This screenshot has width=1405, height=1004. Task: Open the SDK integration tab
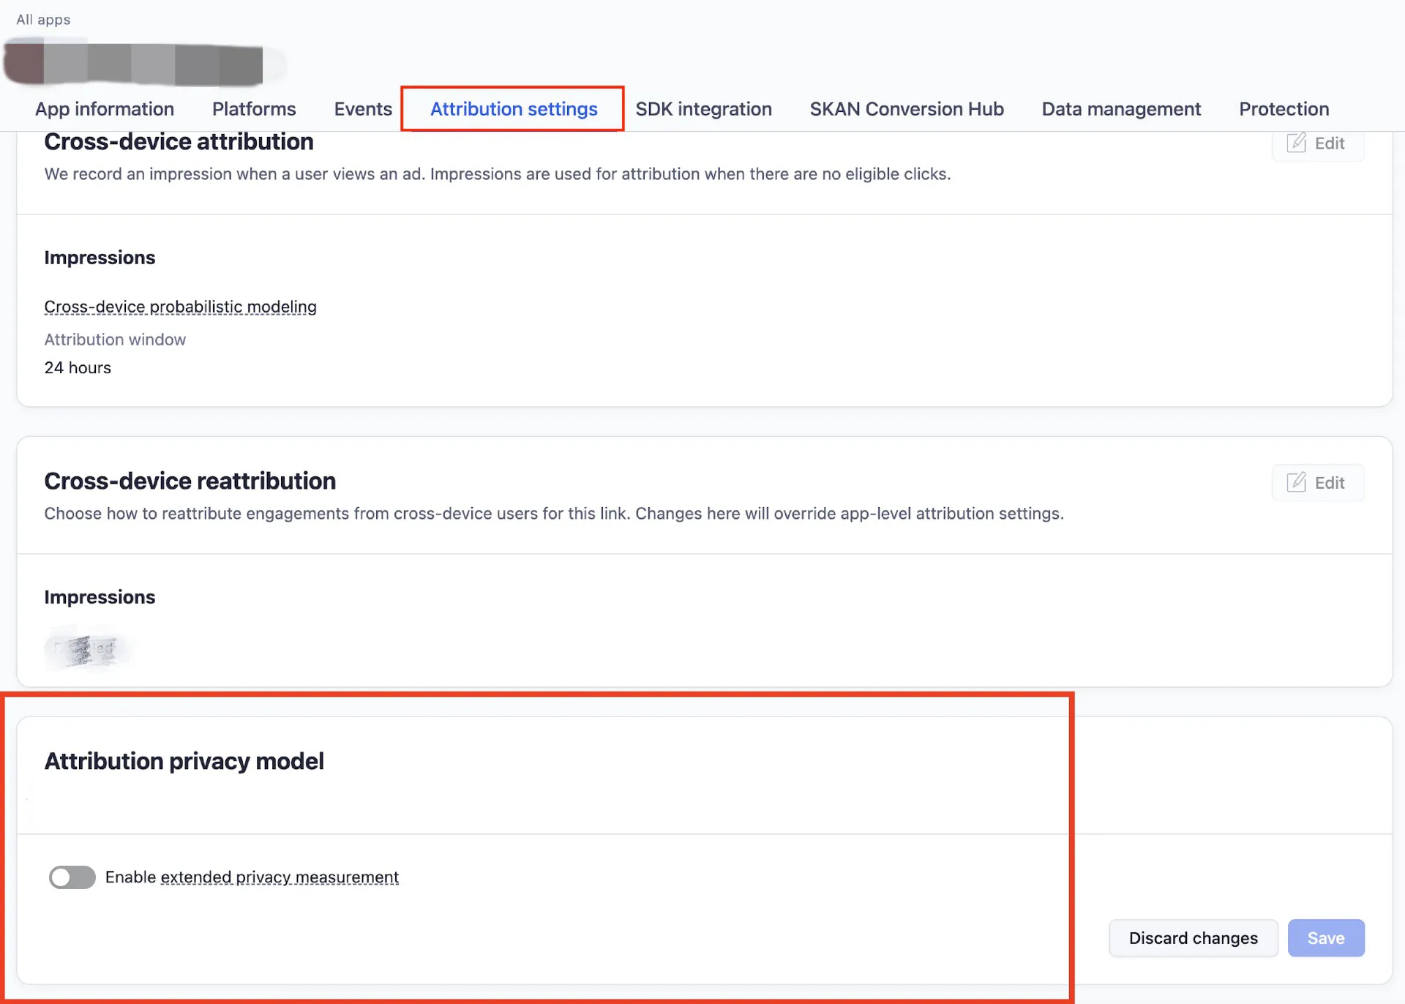(703, 109)
